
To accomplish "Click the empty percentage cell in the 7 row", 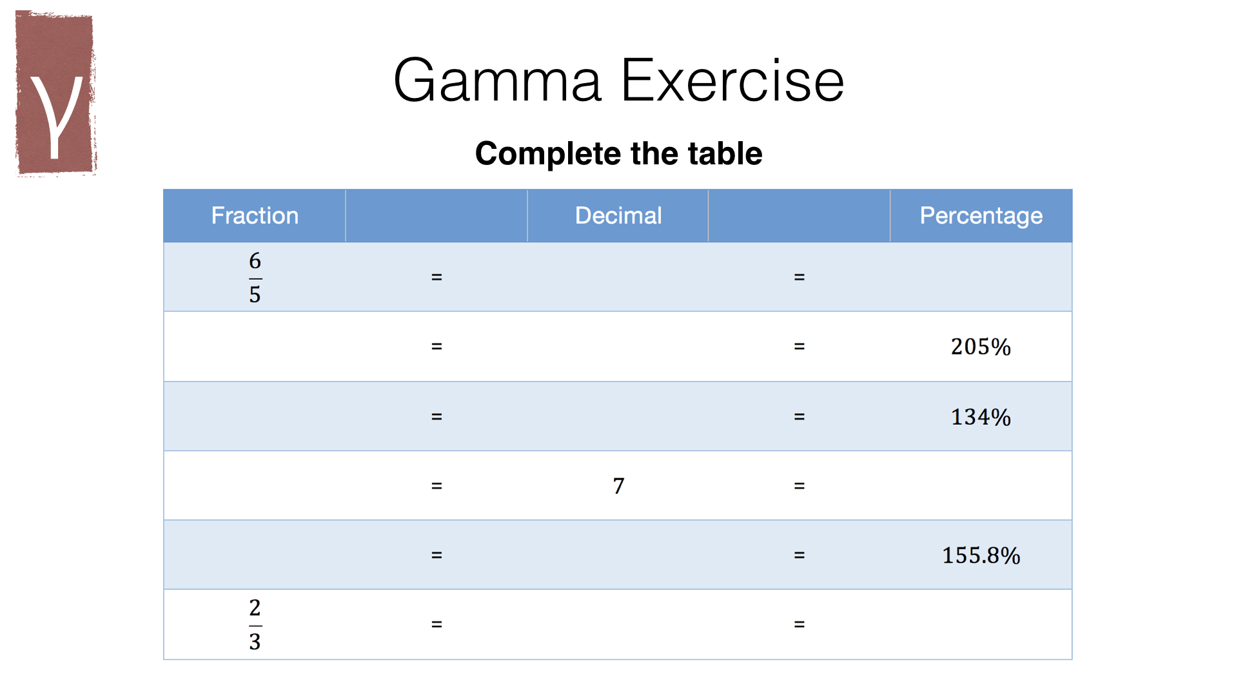I will (x=980, y=485).
